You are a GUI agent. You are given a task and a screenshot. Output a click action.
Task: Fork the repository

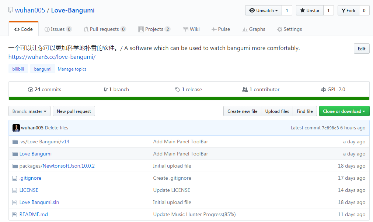click(349, 10)
